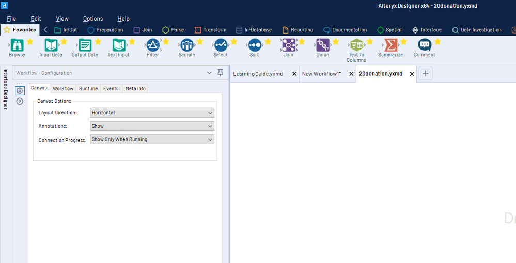Open the Edit menu

36,19
